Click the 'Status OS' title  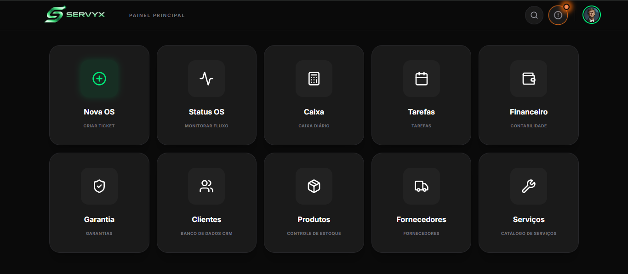pos(206,112)
